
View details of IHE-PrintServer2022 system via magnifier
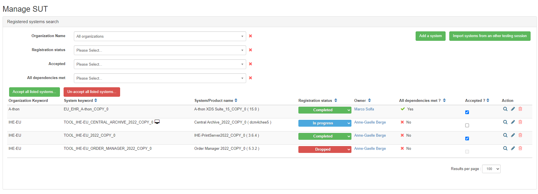(x=505, y=135)
